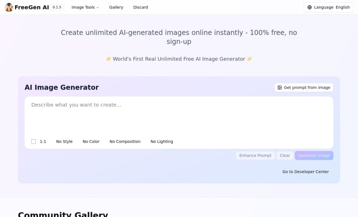
Task: Click the Generate Image button
Action: 314,156
